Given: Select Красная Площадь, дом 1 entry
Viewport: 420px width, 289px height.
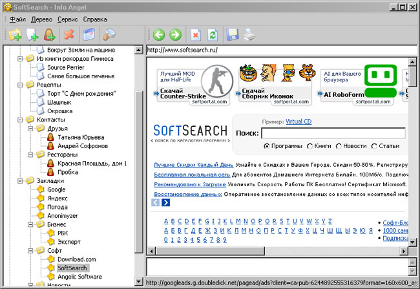Looking at the screenshot, I should [92, 164].
